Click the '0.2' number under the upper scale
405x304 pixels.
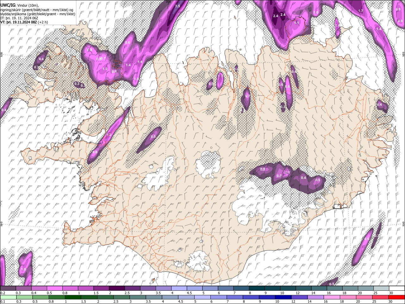[x=3, y=293]
